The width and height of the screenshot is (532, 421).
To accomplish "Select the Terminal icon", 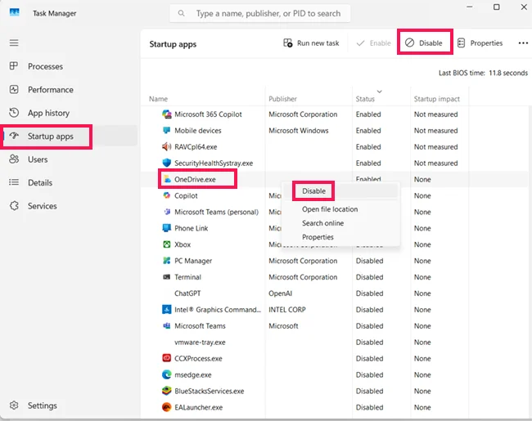I will coord(167,277).
